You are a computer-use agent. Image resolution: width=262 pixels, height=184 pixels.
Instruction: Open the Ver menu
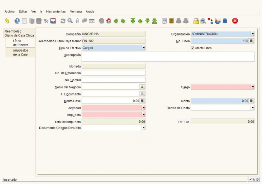(x=34, y=11)
